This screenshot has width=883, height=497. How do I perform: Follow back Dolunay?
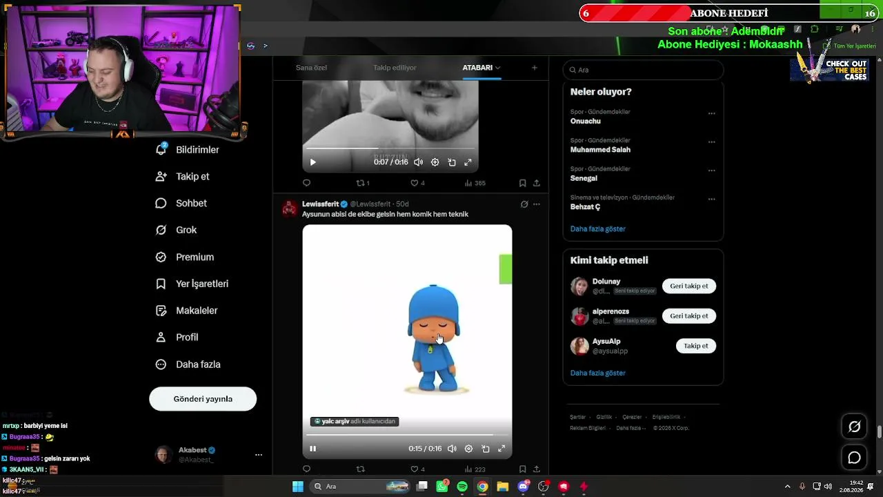689,286
